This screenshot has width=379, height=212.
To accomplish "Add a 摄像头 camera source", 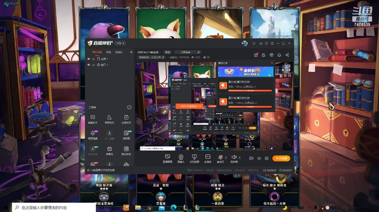I will coord(181,158).
